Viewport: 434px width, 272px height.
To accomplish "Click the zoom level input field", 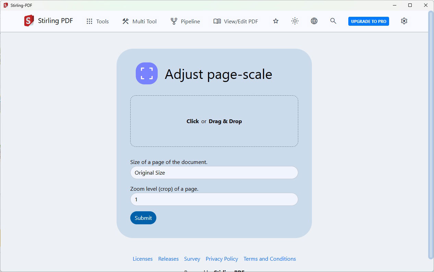I will [x=214, y=199].
